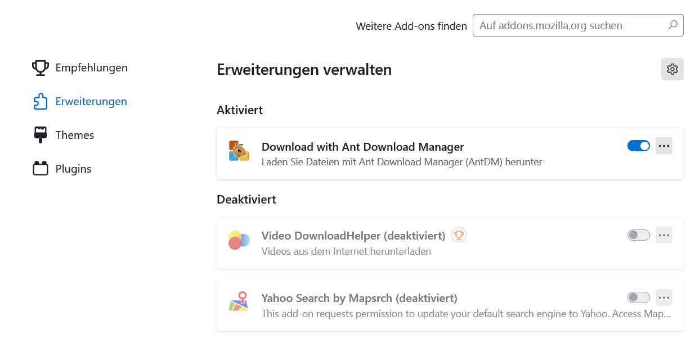This screenshot has height=343, width=695.
Task: Click the 'Erweiterungen verwalten' heading
Action: click(304, 70)
